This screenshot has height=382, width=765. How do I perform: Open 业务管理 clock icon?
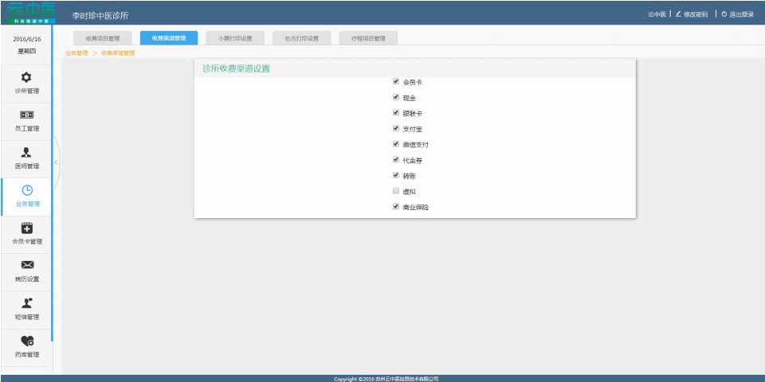point(26,190)
